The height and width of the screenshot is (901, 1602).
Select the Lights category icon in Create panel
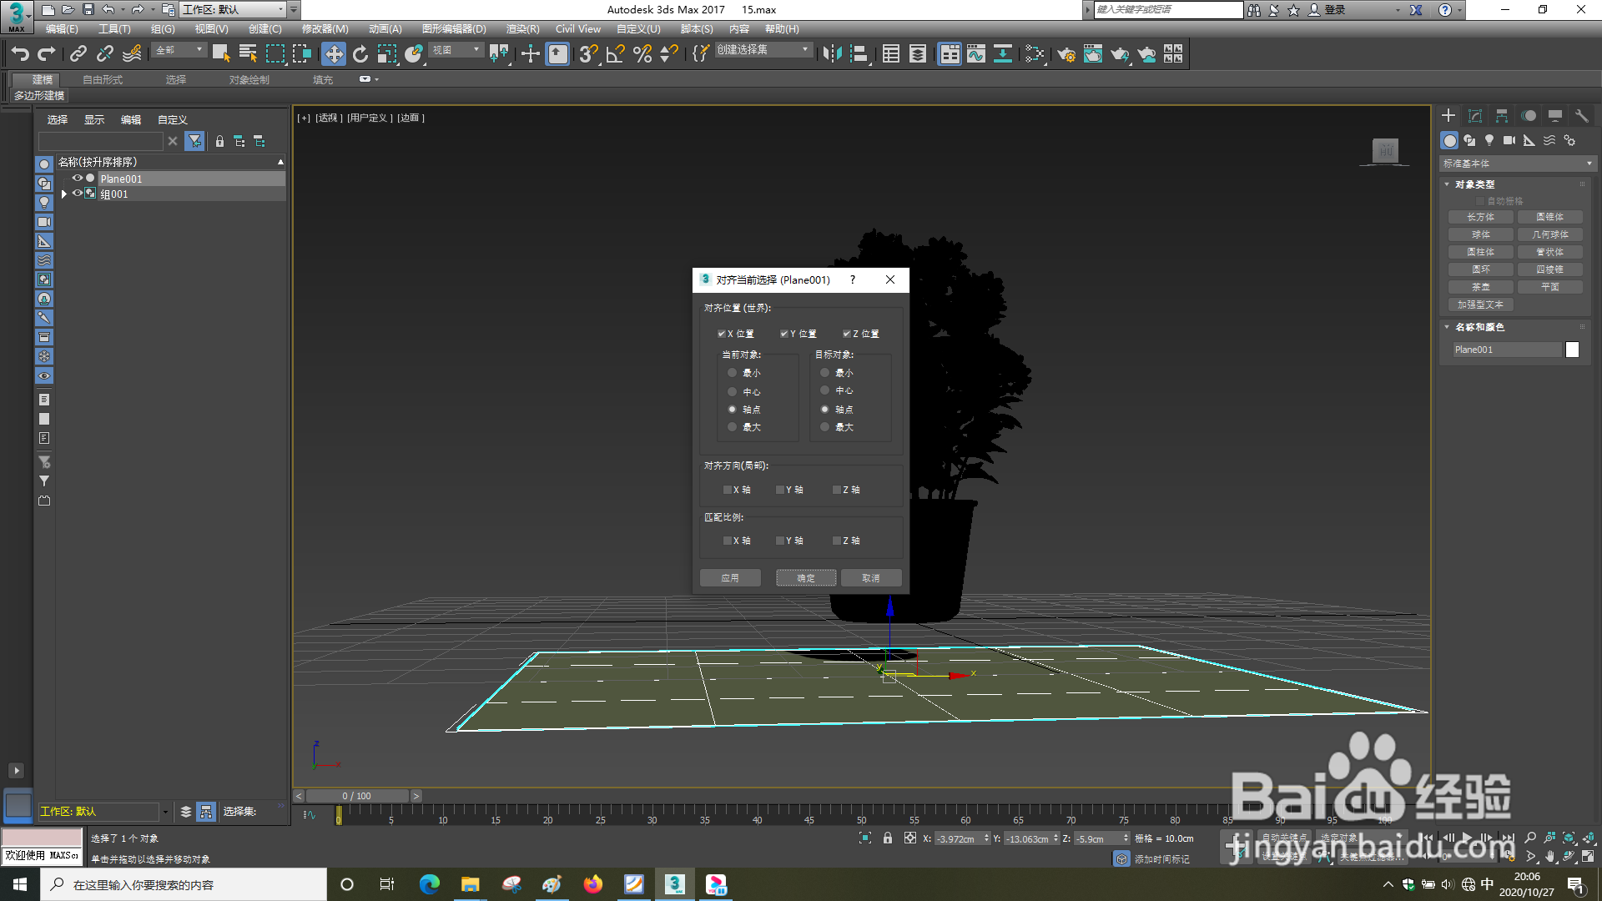tap(1489, 140)
